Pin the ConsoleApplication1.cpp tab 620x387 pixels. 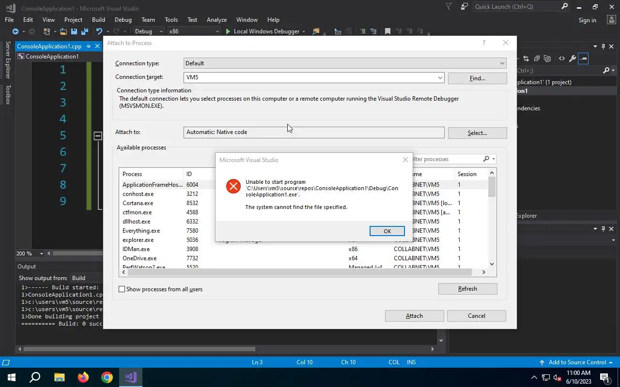pos(88,46)
